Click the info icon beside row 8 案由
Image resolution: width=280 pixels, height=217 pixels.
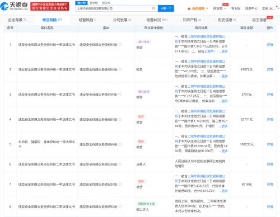(120, 207)
